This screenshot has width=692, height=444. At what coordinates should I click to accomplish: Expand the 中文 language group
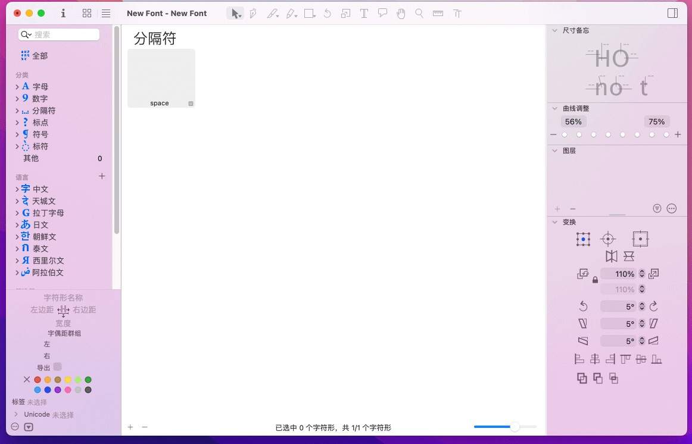[x=17, y=189]
